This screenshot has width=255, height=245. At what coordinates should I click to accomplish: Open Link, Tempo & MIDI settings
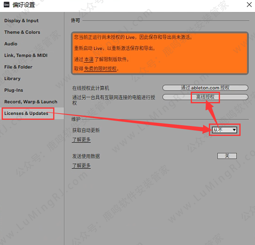pyautogui.click(x=26, y=55)
